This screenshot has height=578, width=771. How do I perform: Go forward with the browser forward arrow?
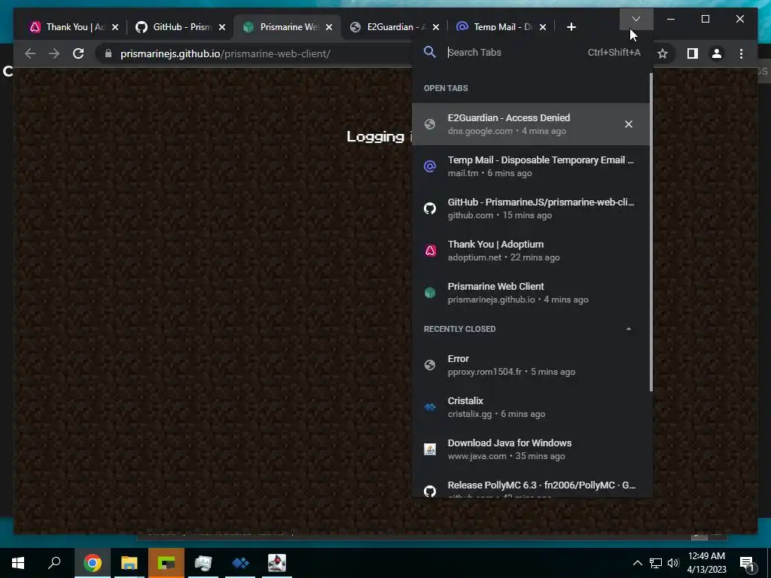tap(54, 53)
